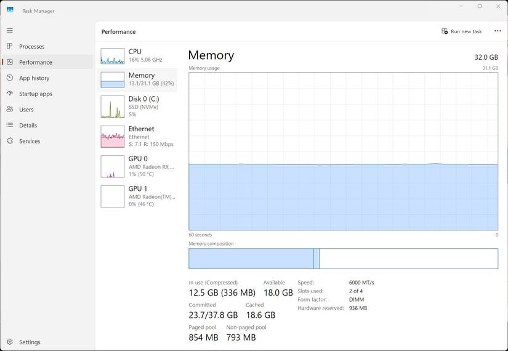Click the Run new task button
508x351 pixels.
click(x=462, y=31)
